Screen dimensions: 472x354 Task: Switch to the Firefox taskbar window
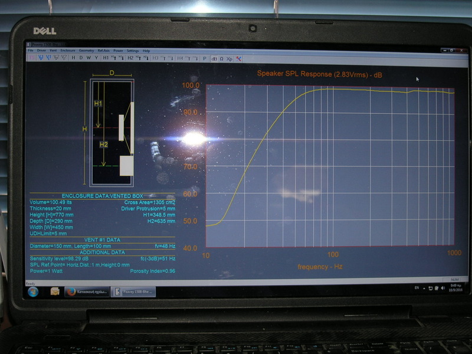[87, 291]
